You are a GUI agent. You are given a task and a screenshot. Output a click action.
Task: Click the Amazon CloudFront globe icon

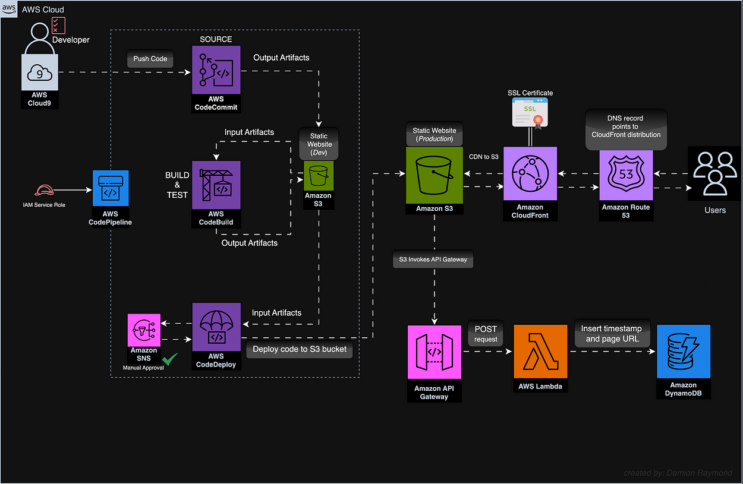(x=530, y=173)
